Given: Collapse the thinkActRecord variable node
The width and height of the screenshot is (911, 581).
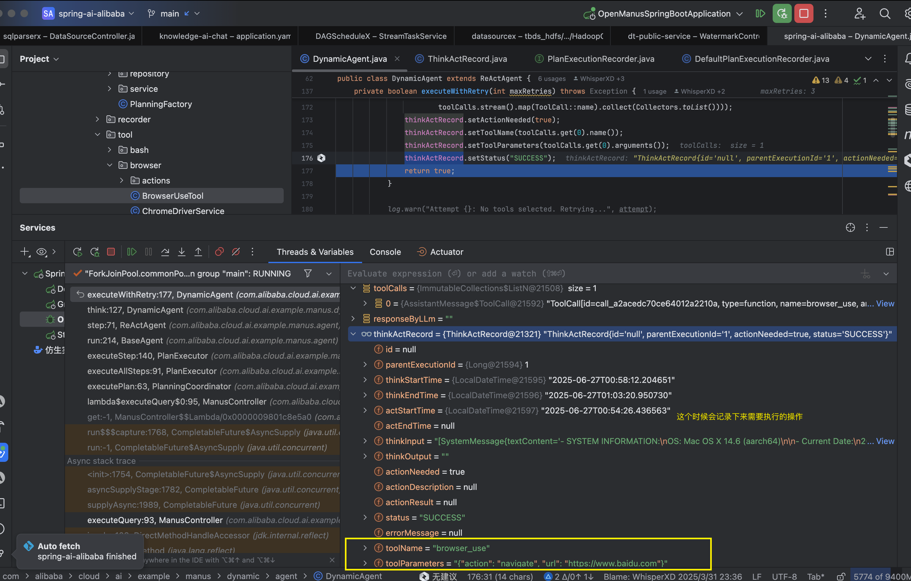Looking at the screenshot, I should point(353,334).
